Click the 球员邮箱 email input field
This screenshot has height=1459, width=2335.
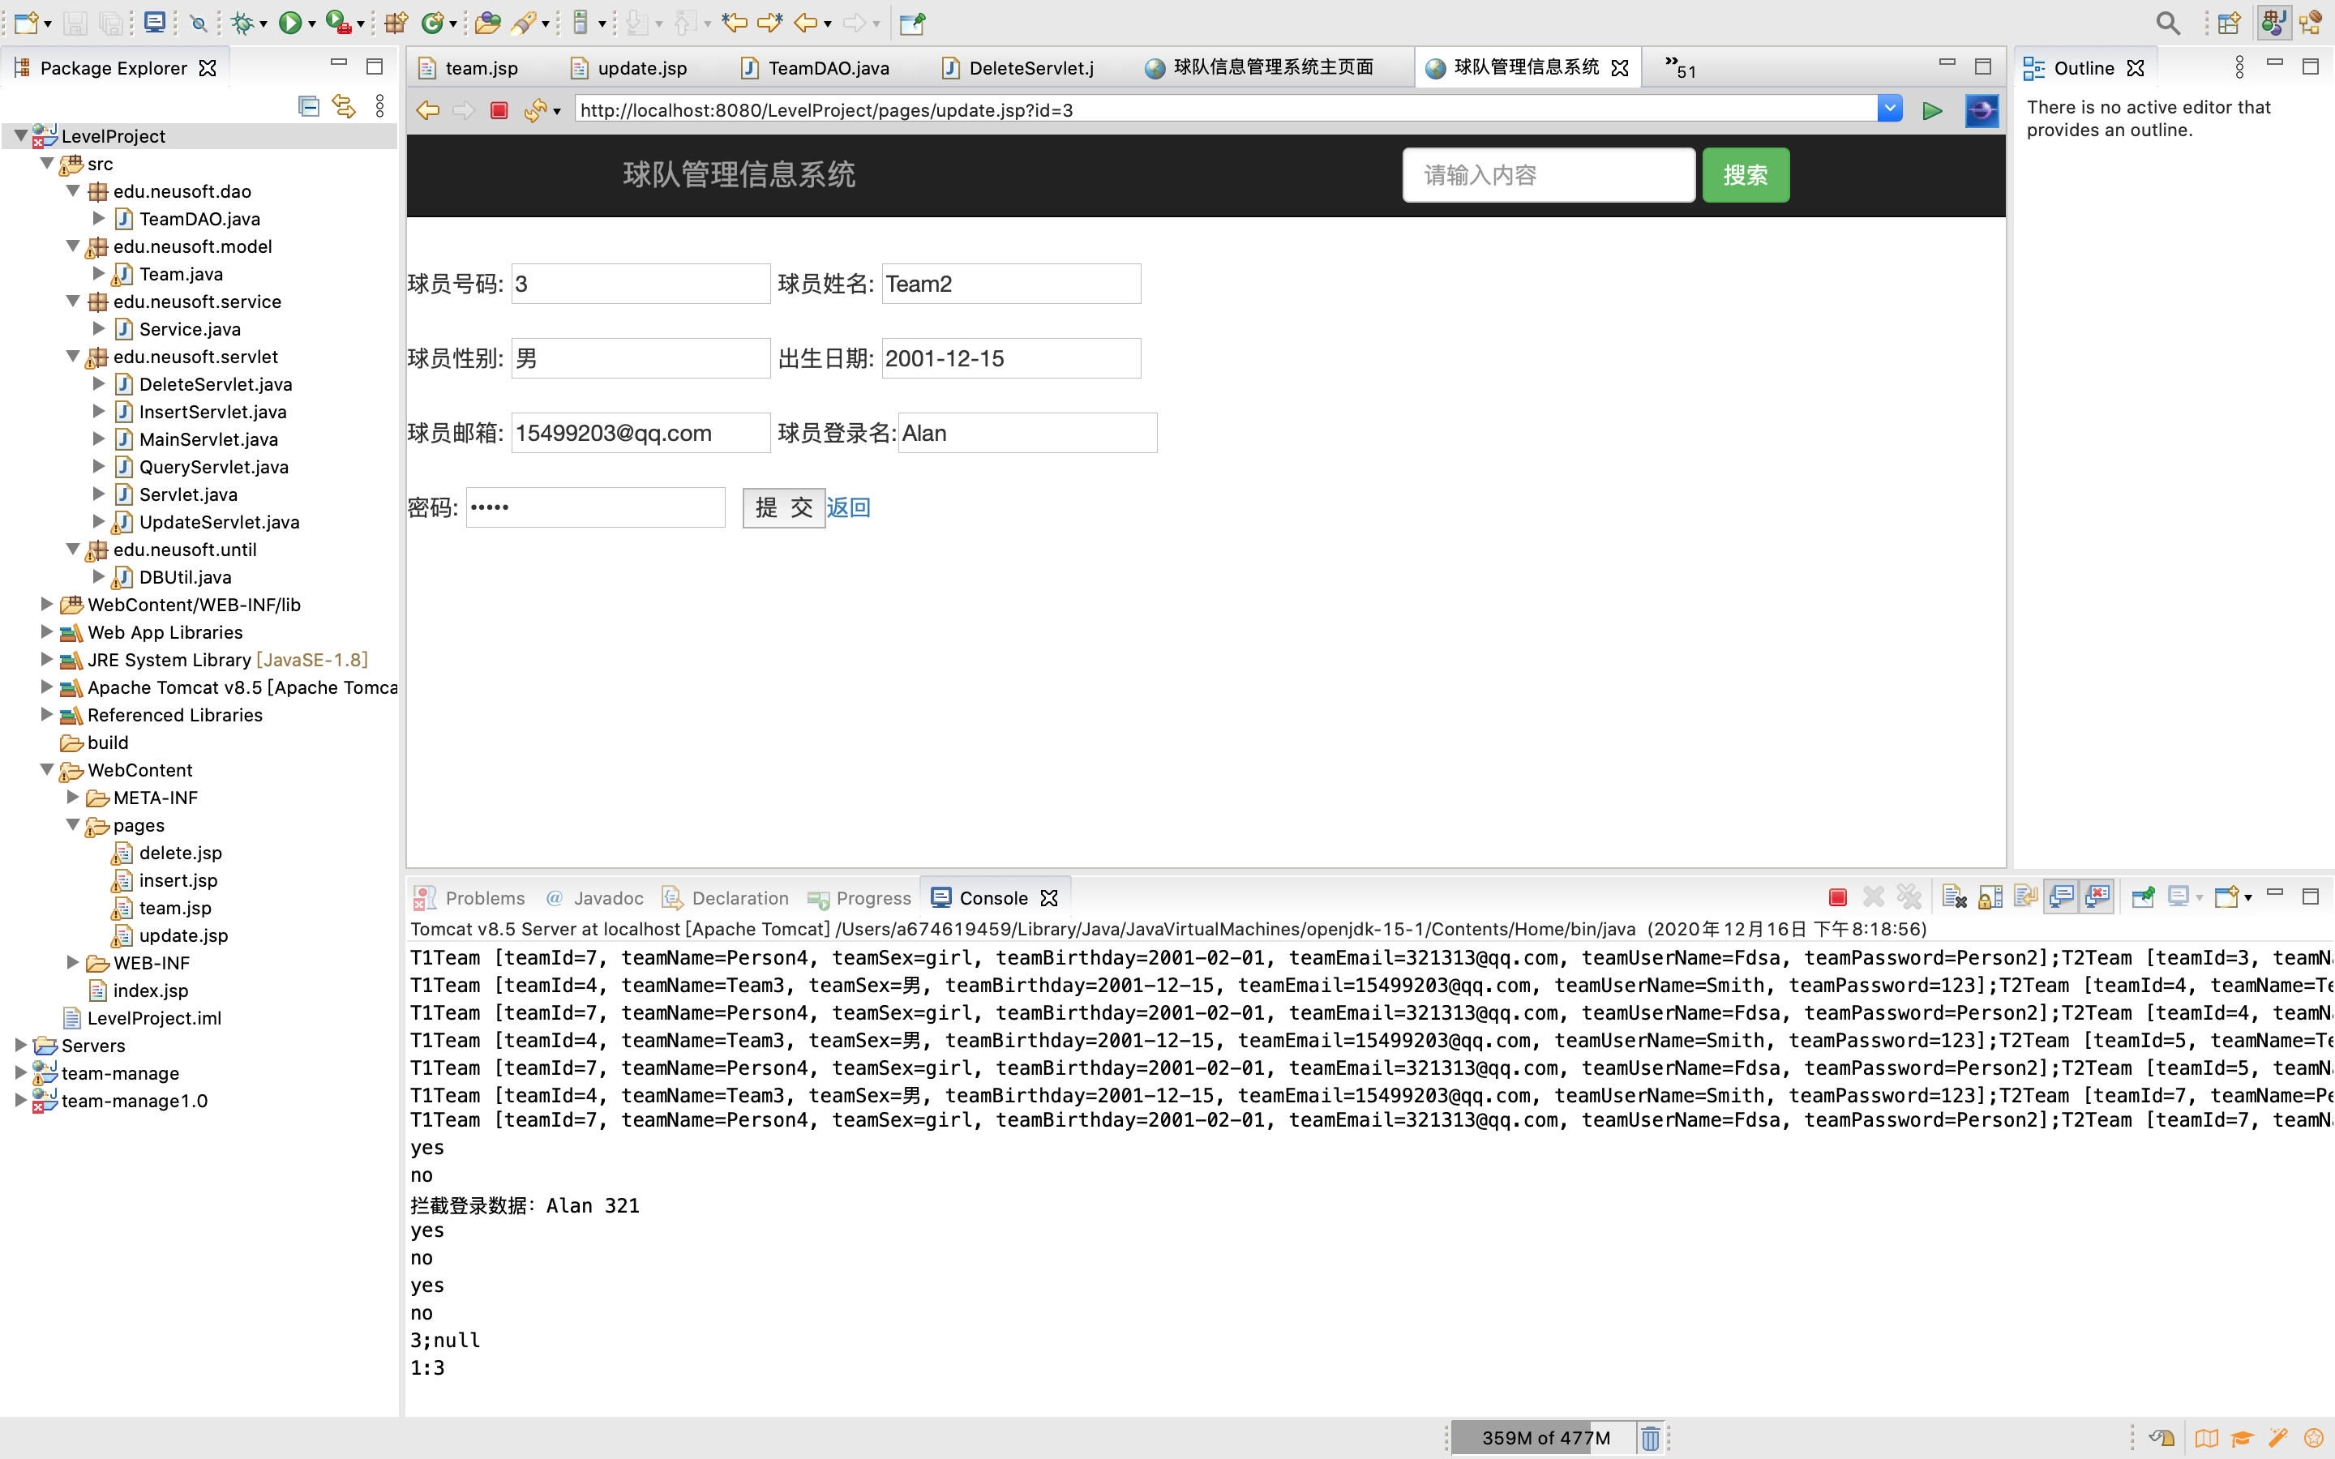click(x=640, y=434)
